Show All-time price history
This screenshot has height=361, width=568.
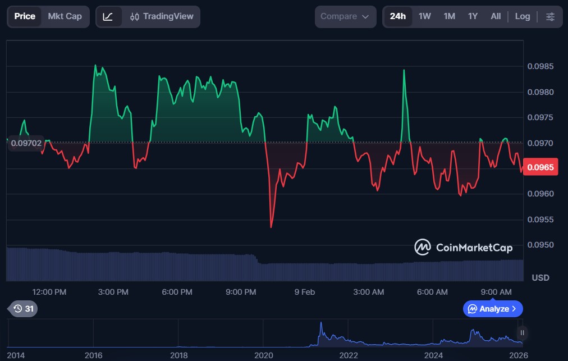pos(496,16)
